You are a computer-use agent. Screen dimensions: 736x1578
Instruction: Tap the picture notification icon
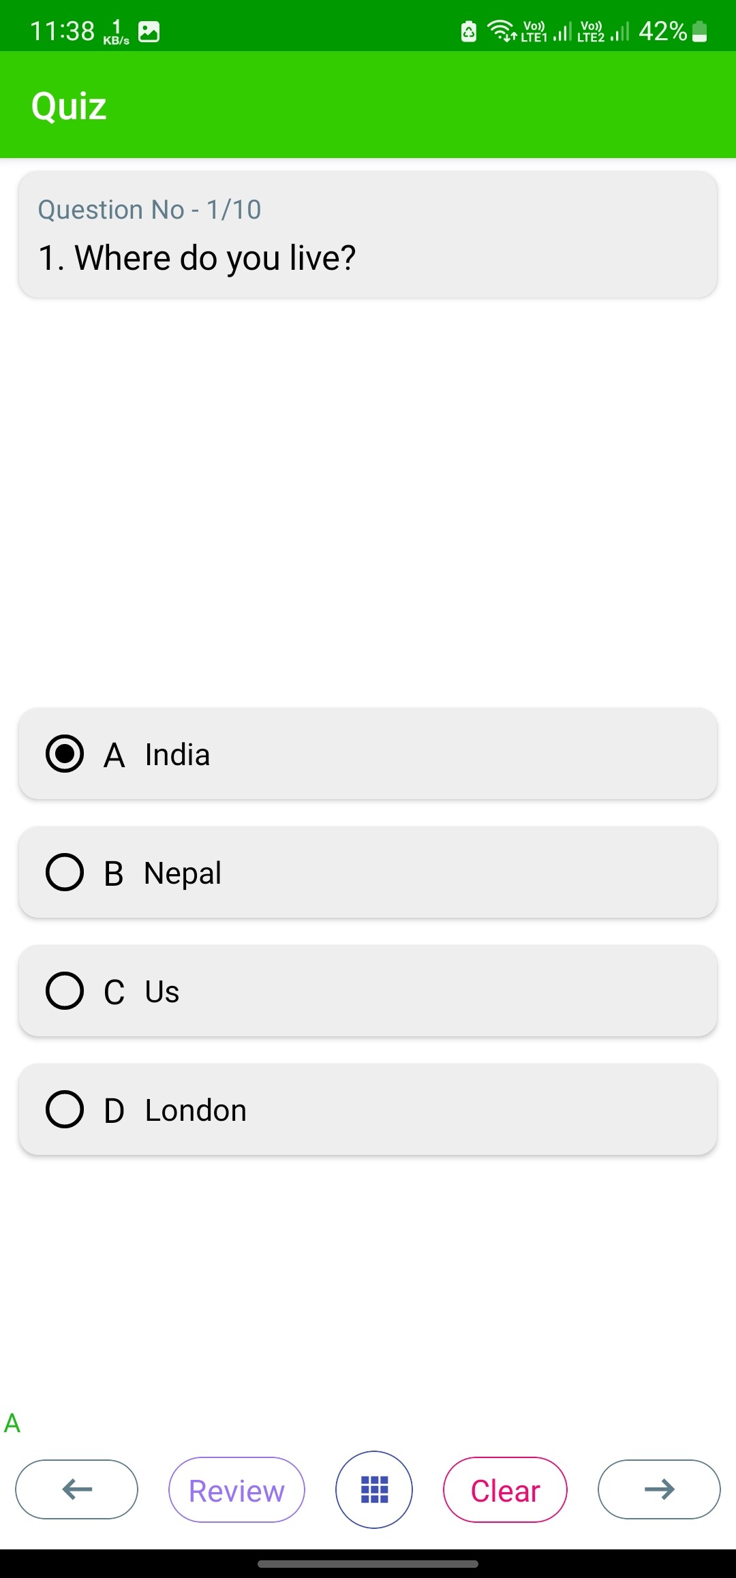[x=149, y=31]
